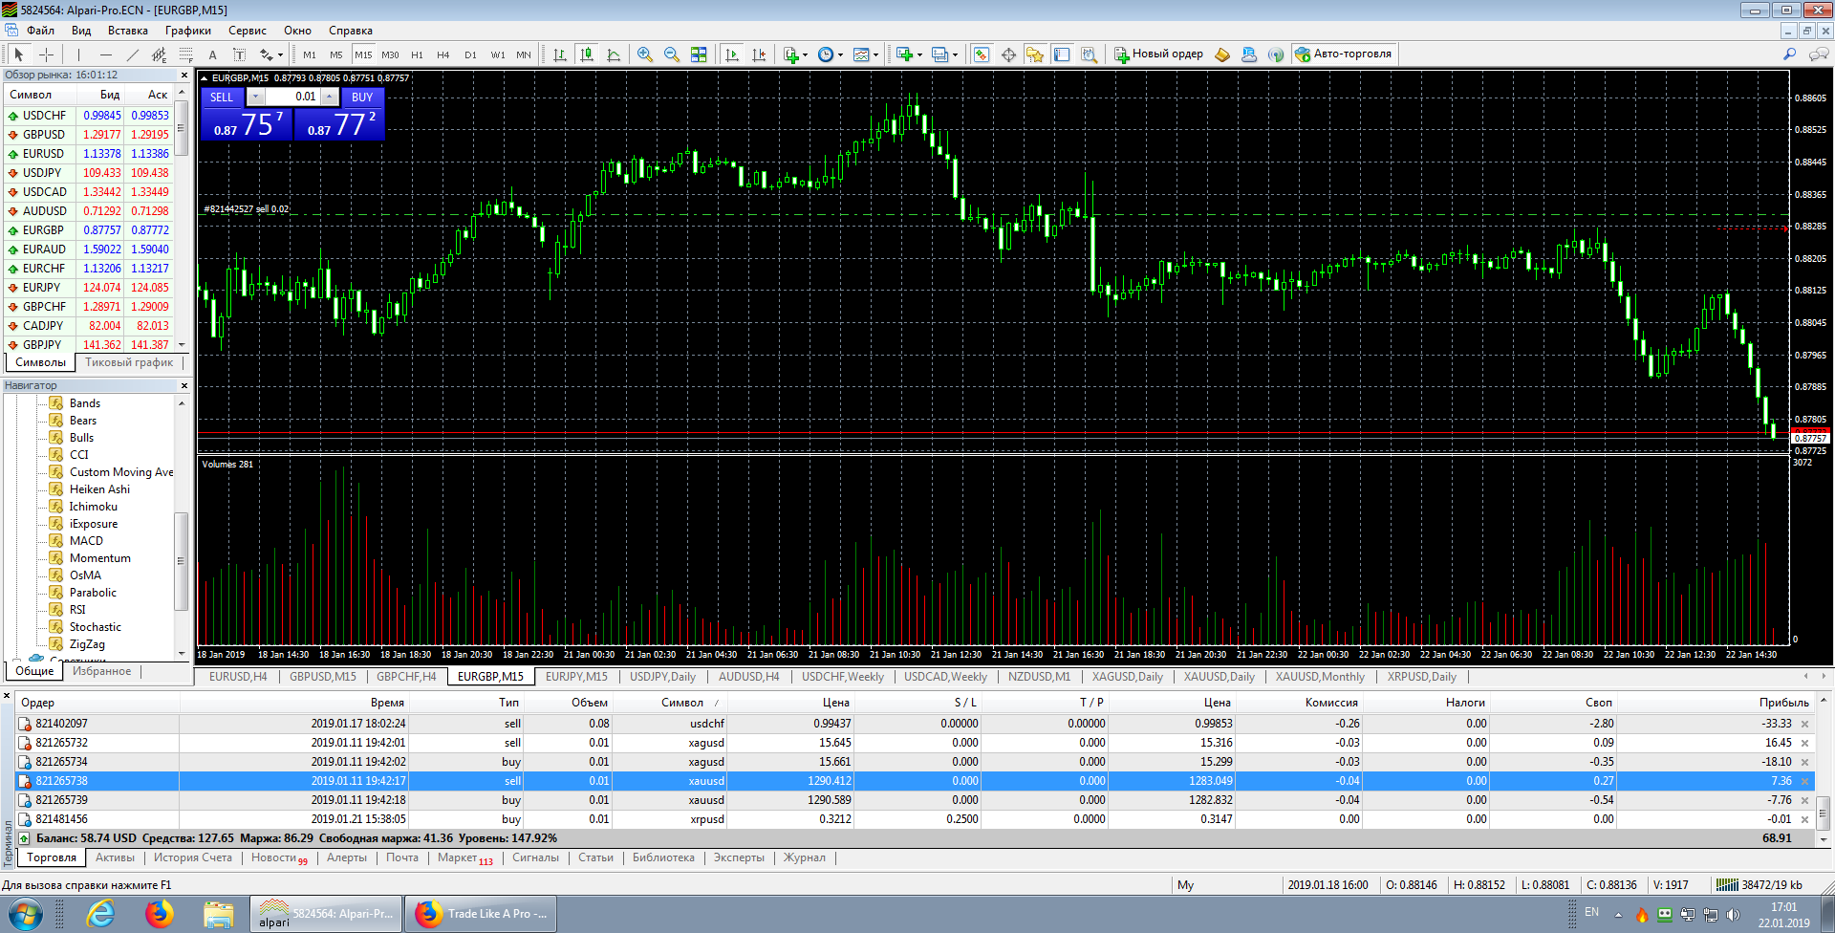The height and width of the screenshot is (933, 1835).
Task: Toggle the Market Watch panel
Action: pos(982,54)
